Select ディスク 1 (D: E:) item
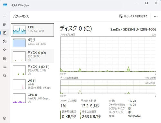Image resolution: width=161 pixels, height=123 pixels. [32, 70]
